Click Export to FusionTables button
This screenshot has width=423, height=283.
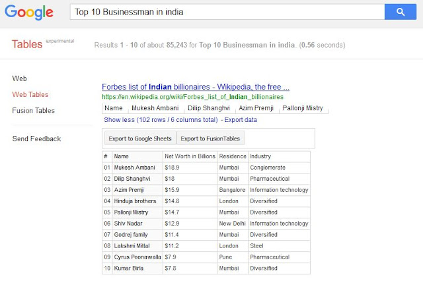click(x=210, y=139)
